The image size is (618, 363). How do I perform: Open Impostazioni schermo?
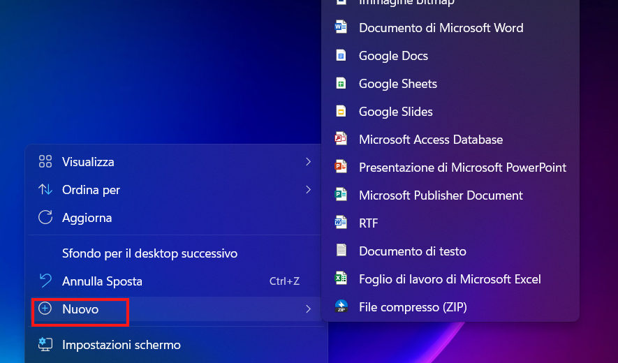[x=121, y=345]
